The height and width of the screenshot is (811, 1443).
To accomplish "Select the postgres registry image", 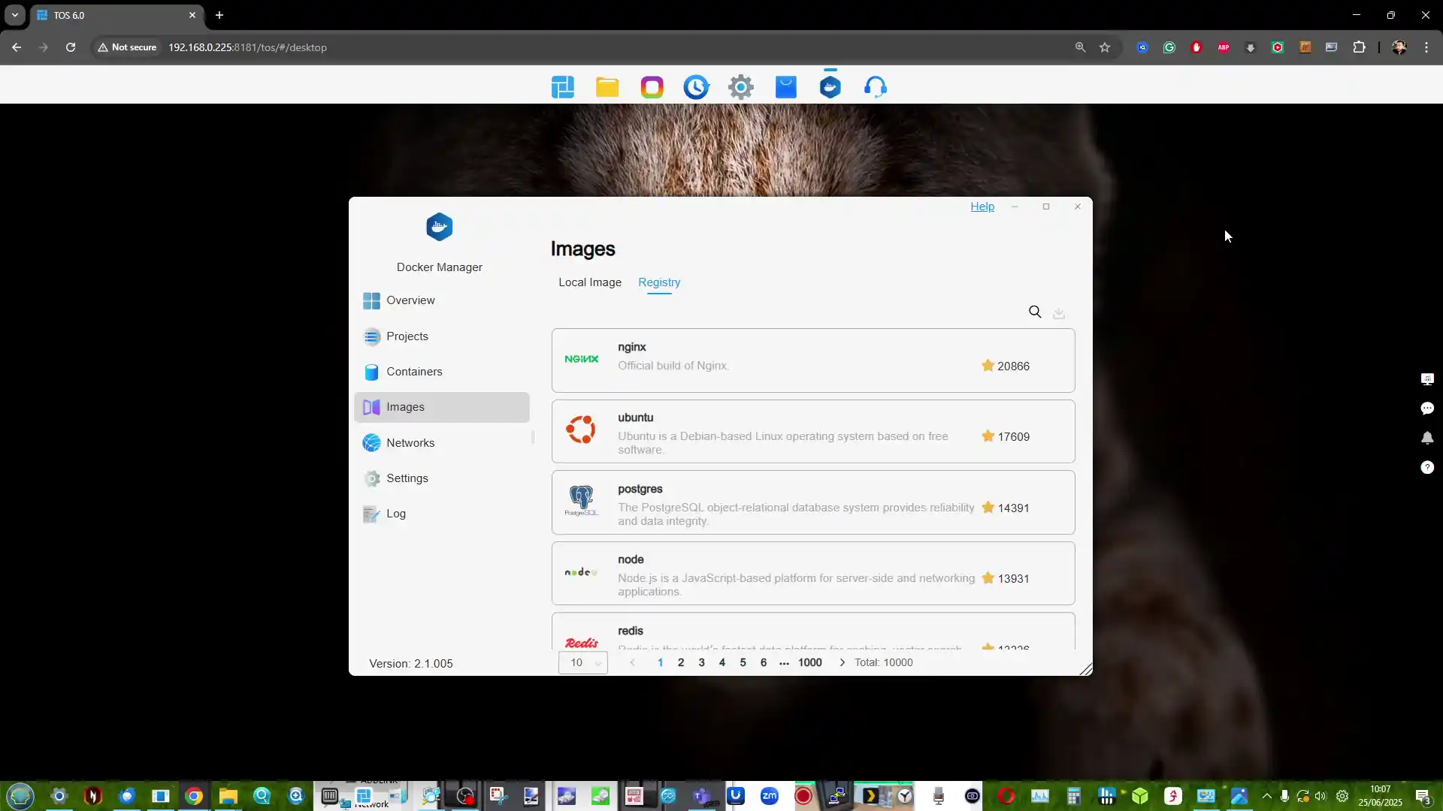I will (x=813, y=502).
